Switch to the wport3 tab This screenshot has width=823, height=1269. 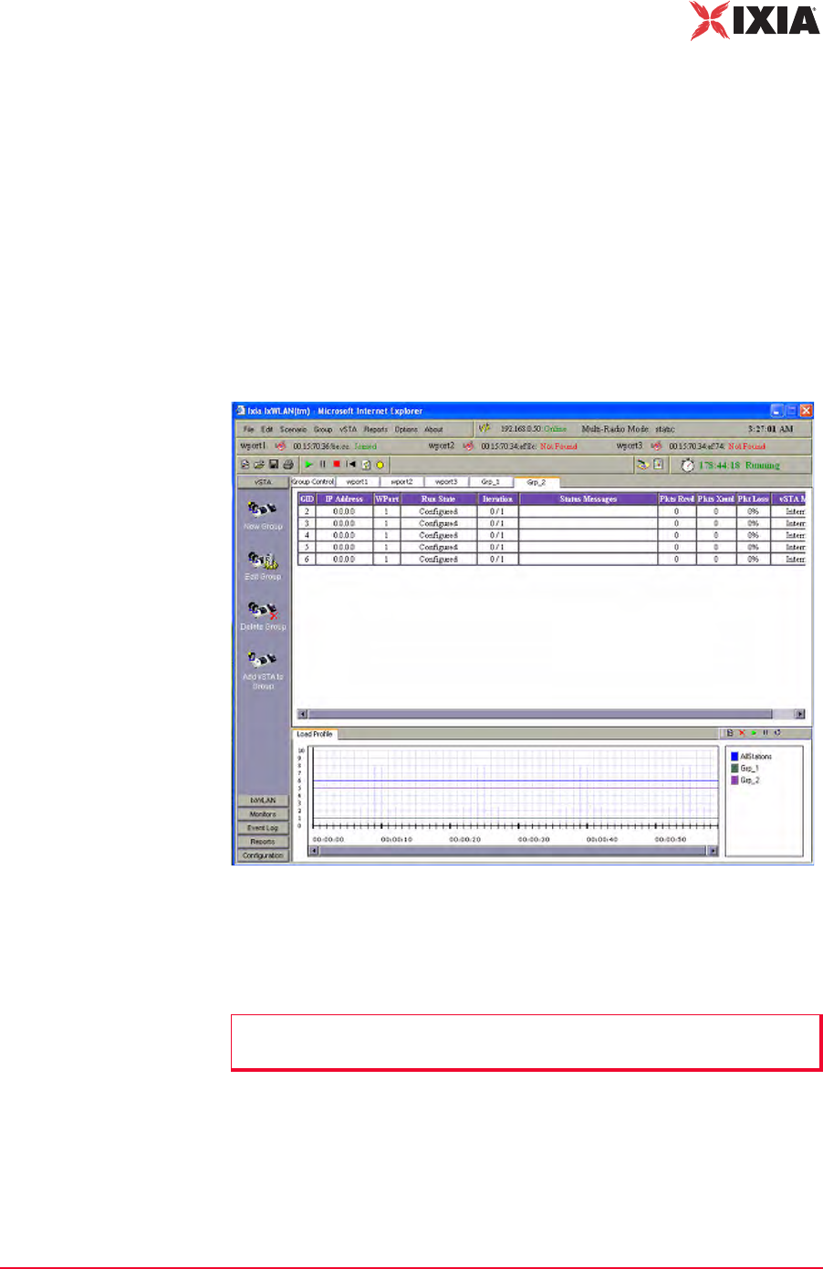tap(446, 481)
